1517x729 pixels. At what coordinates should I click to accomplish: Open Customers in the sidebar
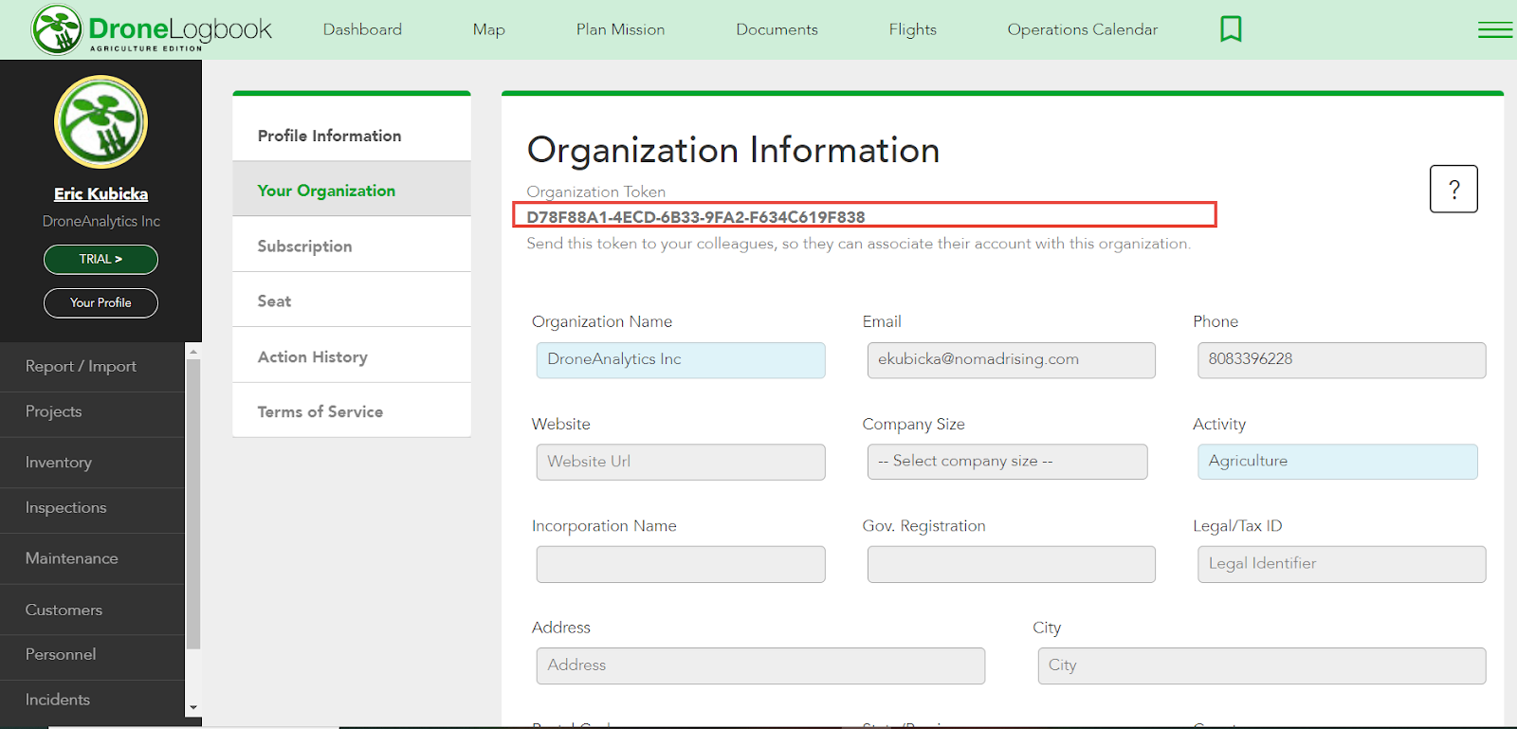92,610
